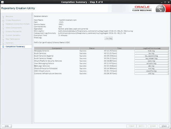View the iau_viewer.log logfile
Image resolution: width=171 pixels, height=129 pixels.
click(x=151, y=58)
